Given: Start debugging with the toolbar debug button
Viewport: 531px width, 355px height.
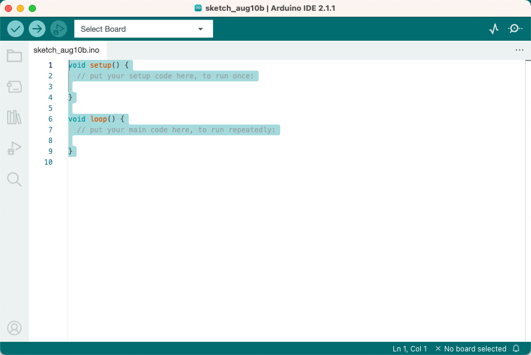Looking at the screenshot, I should [x=59, y=29].
